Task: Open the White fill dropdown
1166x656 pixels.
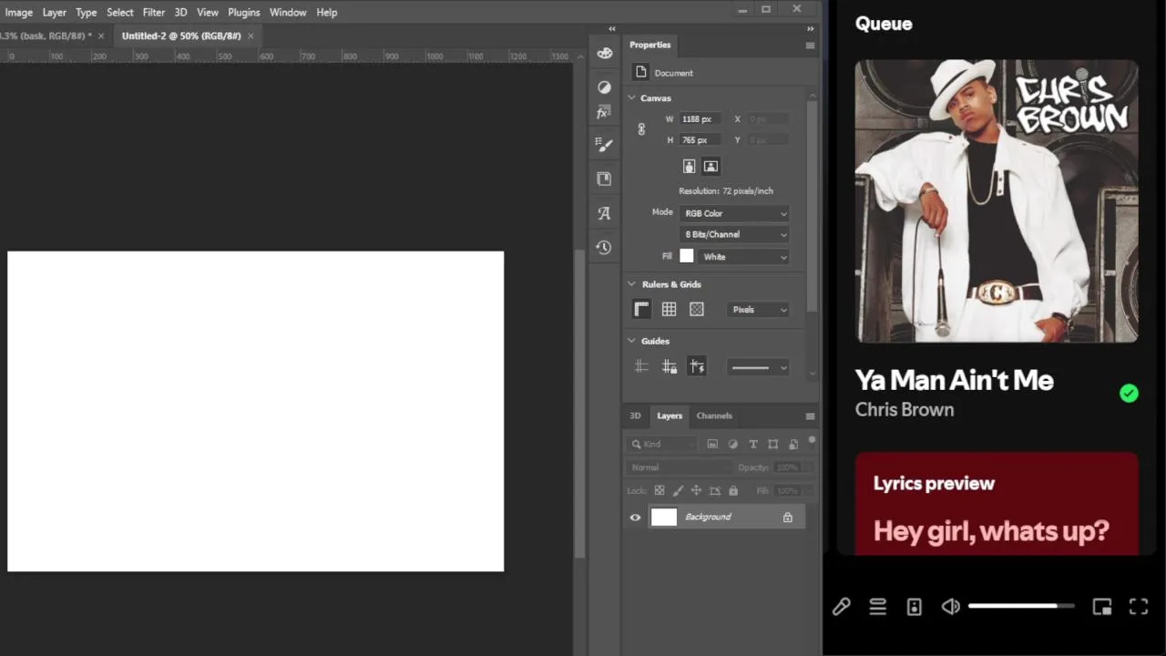Action: [744, 257]
